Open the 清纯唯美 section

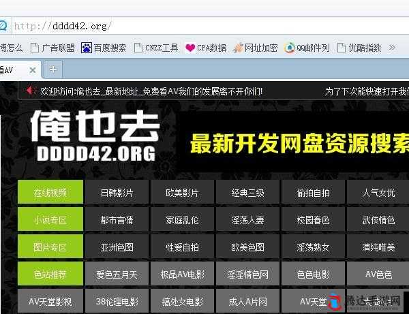tap(378, 247)
